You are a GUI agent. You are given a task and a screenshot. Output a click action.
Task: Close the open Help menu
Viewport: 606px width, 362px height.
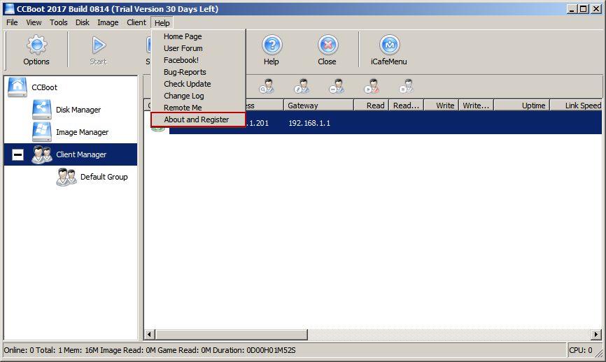tap(162, 23)
